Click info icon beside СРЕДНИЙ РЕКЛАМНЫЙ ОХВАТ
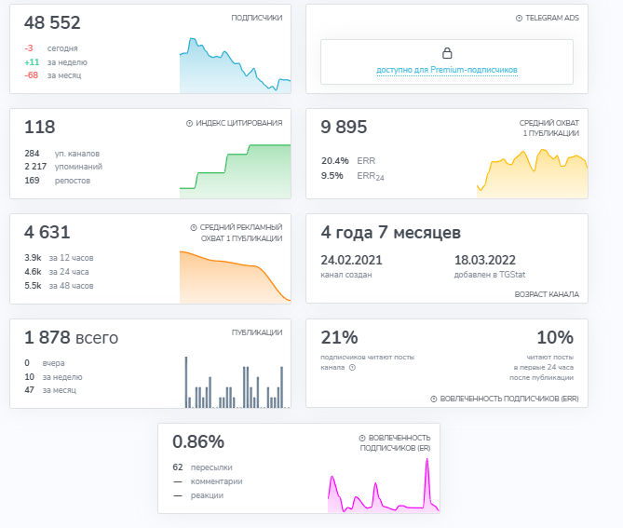 pos(194,227)
